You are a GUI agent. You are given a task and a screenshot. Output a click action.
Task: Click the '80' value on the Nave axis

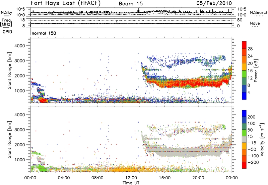240,20
